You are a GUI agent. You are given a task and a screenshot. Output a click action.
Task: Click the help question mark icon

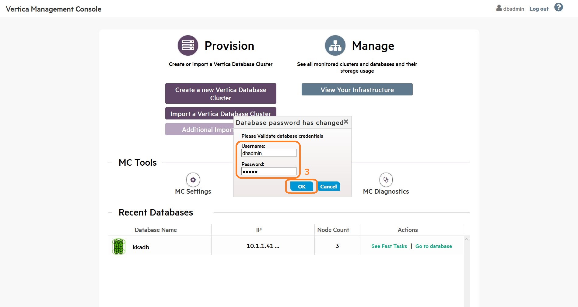pyautogui.click(x=558, y=7)
